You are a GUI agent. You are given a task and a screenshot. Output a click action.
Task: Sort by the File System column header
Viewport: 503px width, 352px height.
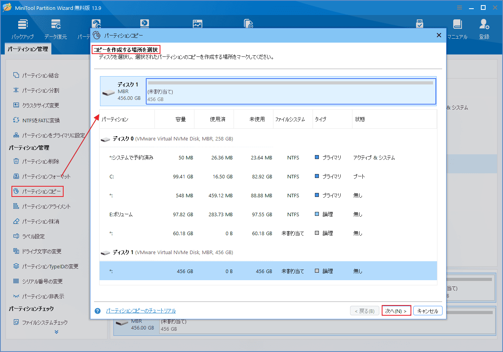pyautogui.click(x=293, y=119)
